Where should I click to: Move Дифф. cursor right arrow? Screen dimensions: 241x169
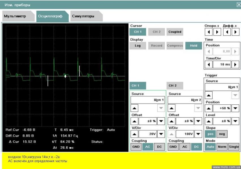coord(235,32)
